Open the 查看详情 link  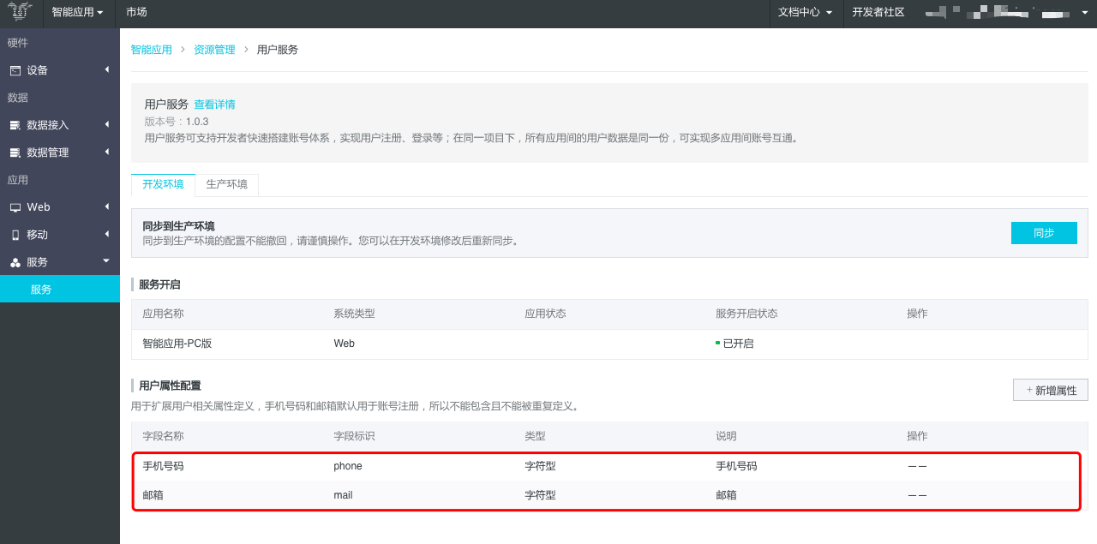tap(214, 105)
